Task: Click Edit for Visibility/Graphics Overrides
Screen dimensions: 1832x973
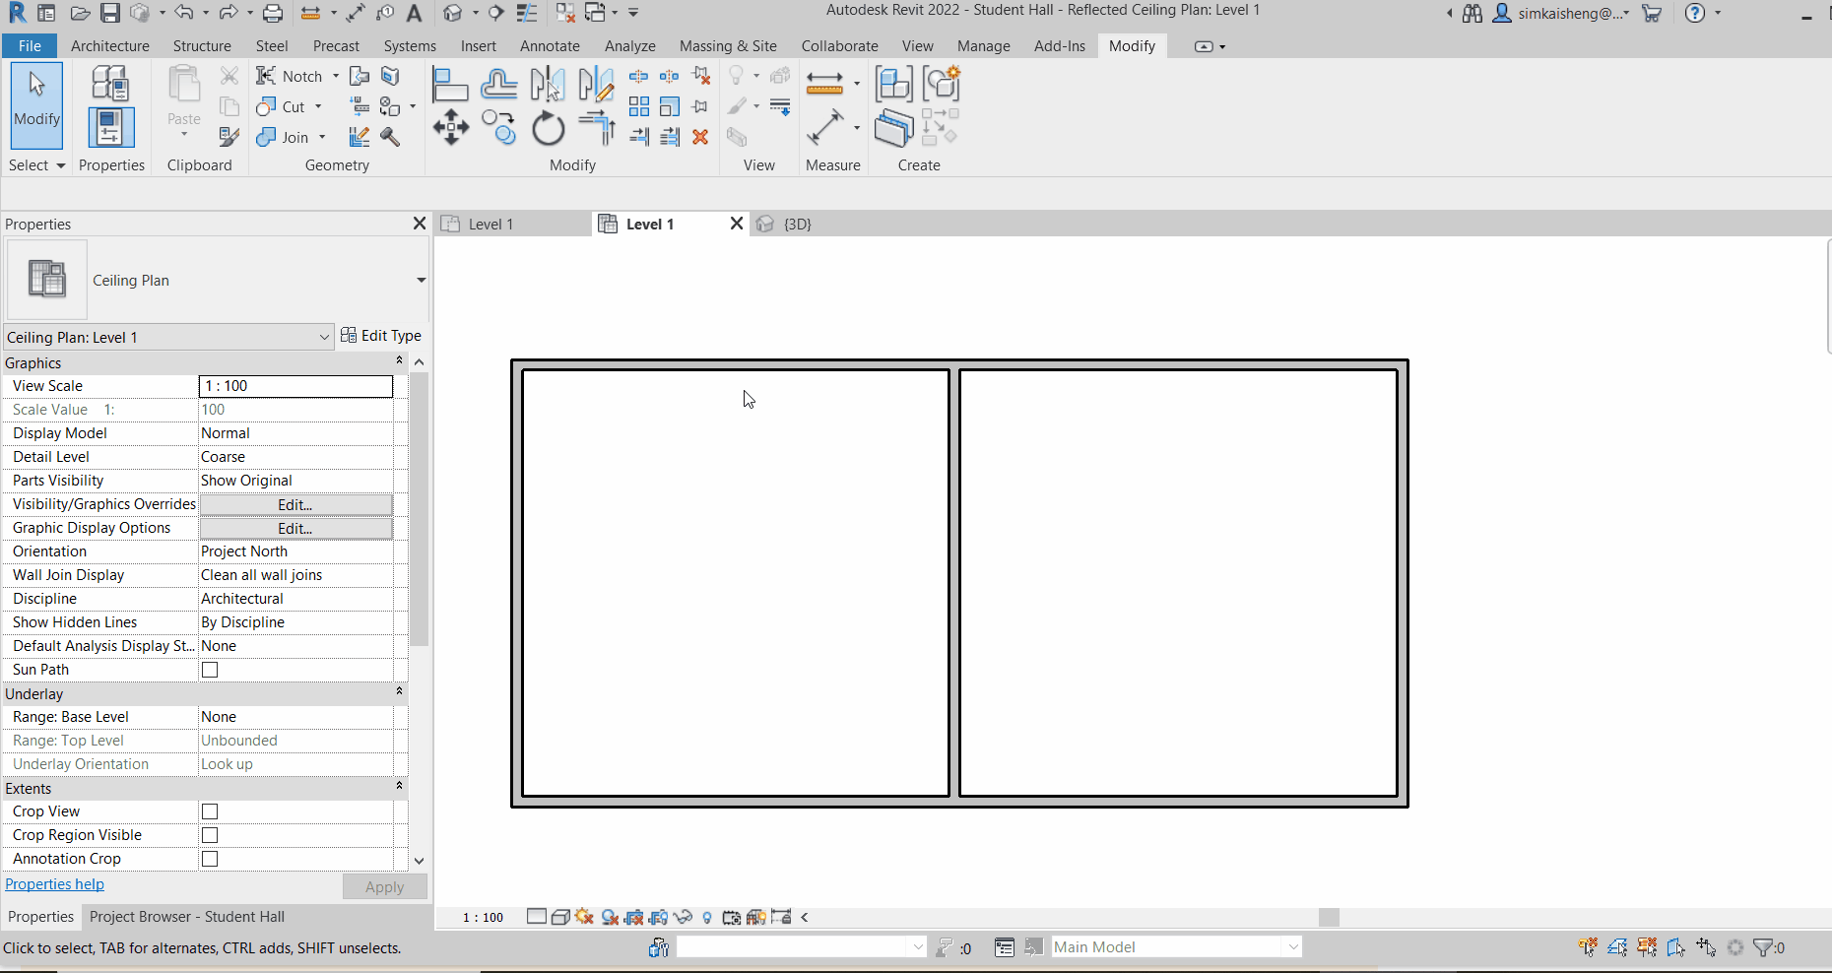Action: click(x=295, y=504)
